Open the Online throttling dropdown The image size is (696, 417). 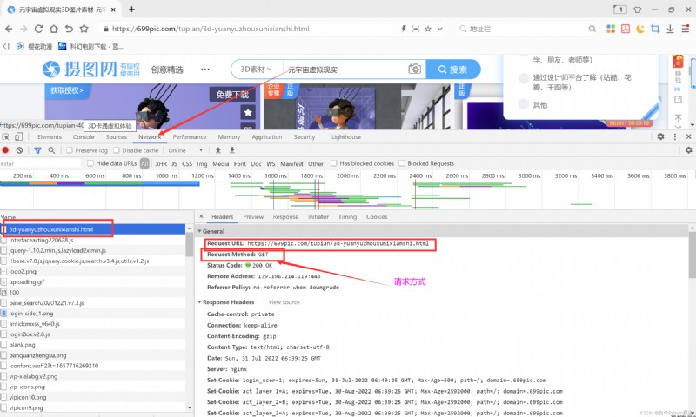click(x=185, y=150)
